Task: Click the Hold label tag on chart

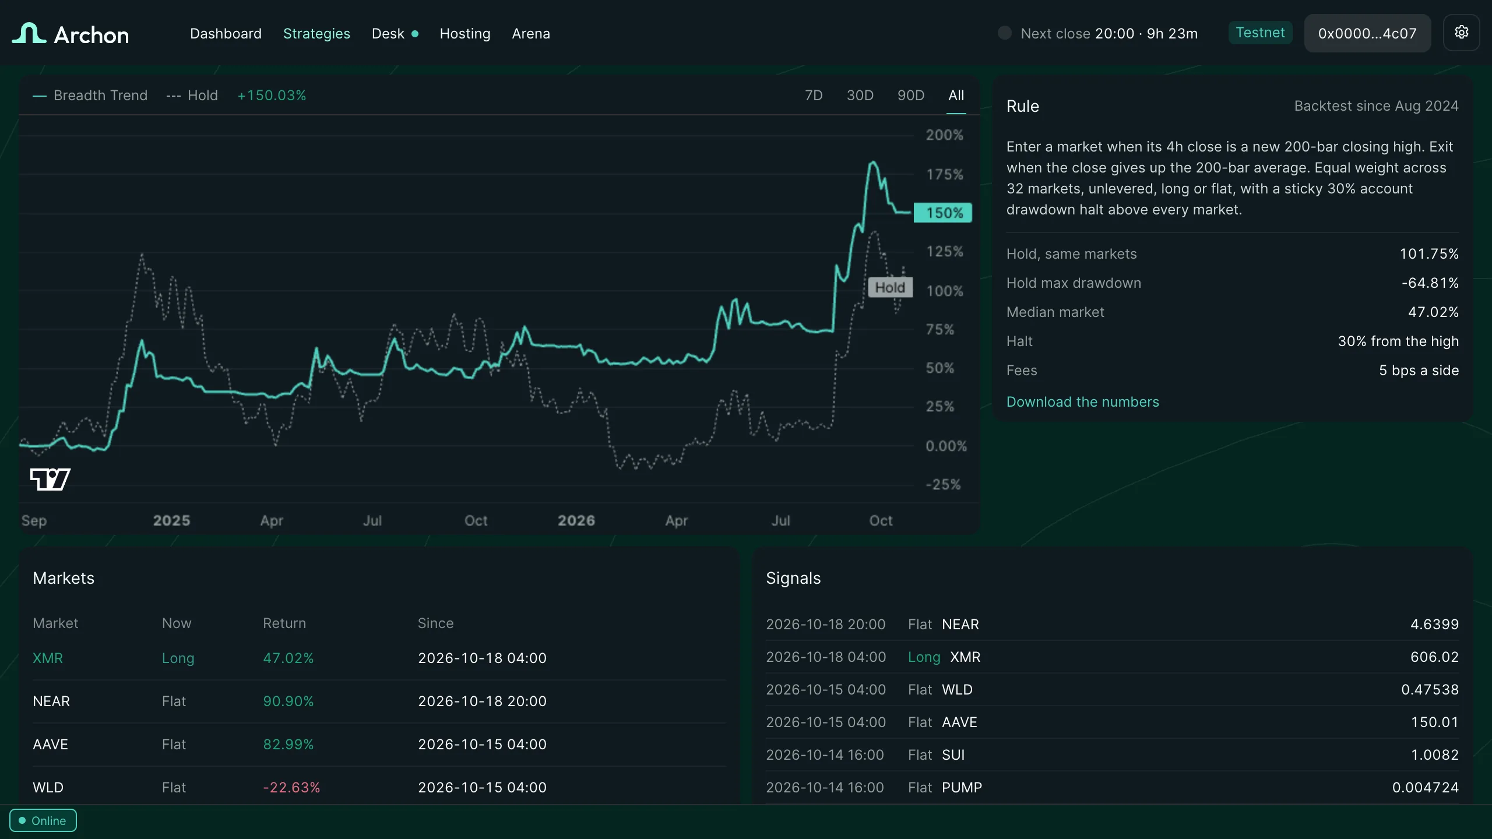Action: pyautogui.click(x=890, y=287)
